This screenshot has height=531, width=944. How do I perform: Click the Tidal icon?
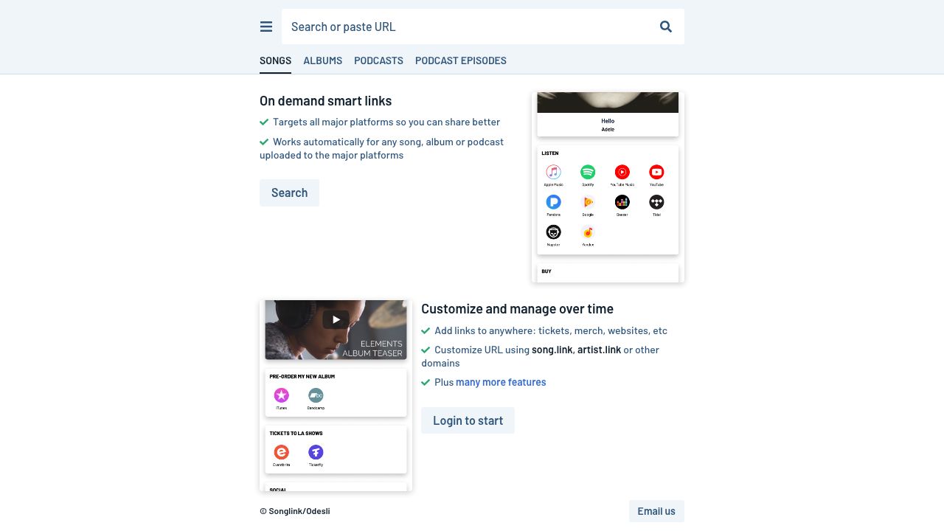point(656,202)
